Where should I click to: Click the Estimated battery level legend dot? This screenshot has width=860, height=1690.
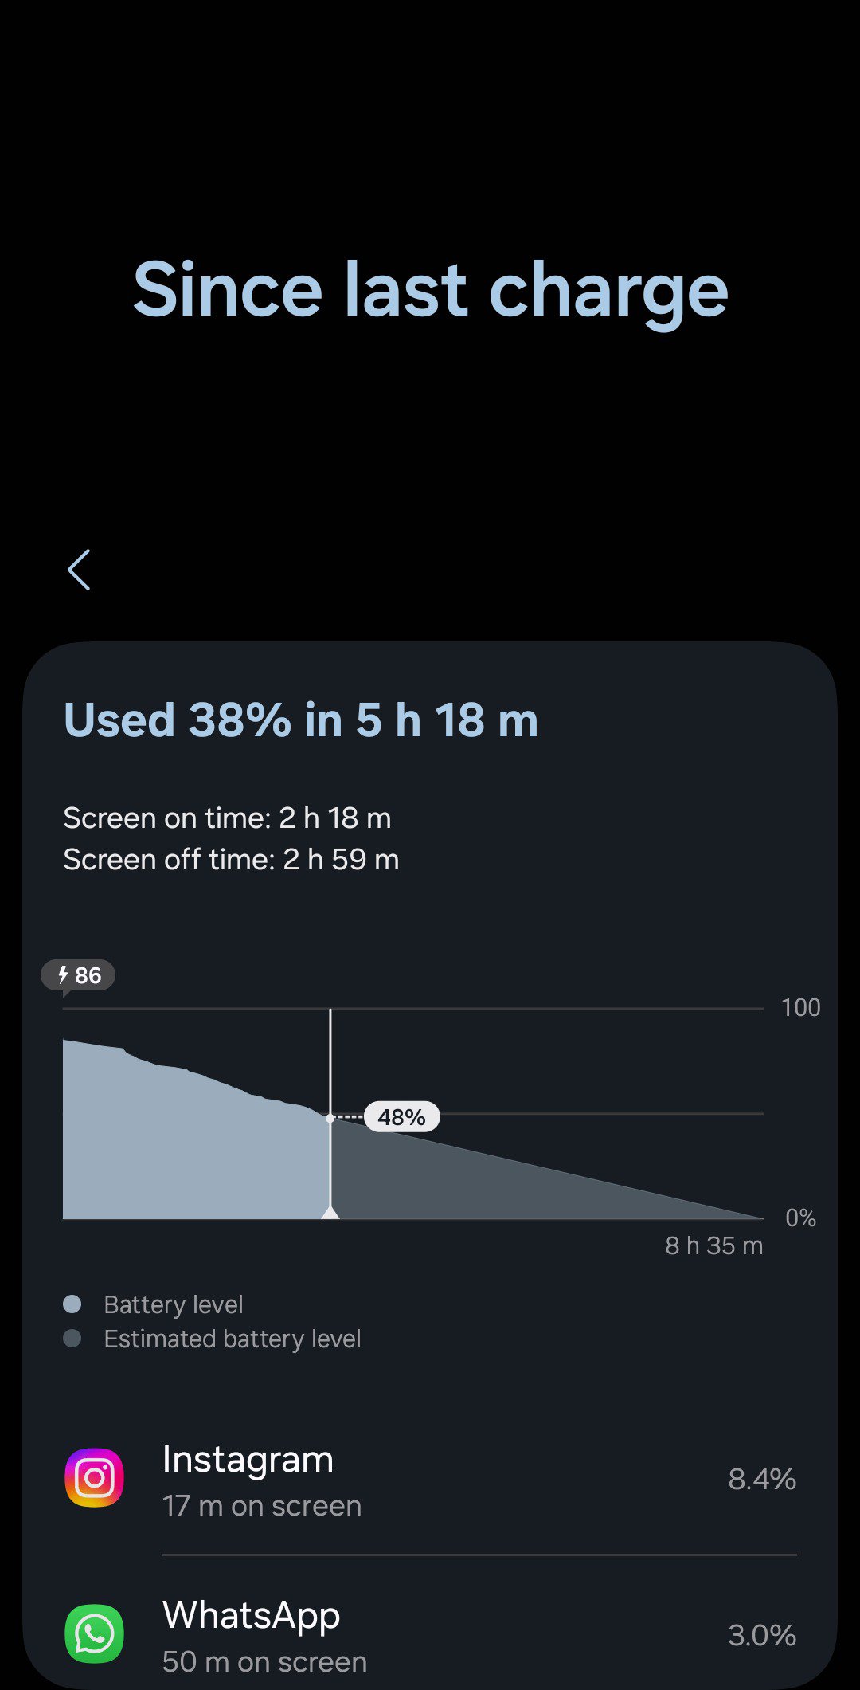pos(72,1339)
